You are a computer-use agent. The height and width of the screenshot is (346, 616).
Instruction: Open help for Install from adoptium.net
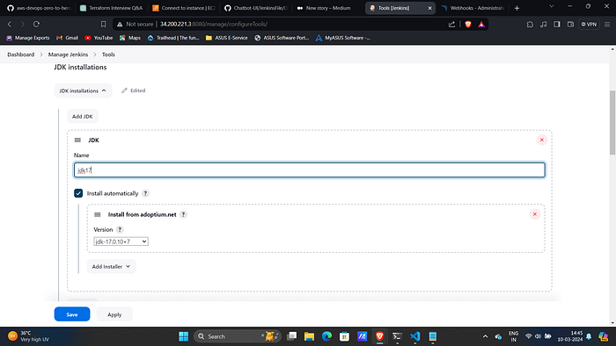pos(183,214)
